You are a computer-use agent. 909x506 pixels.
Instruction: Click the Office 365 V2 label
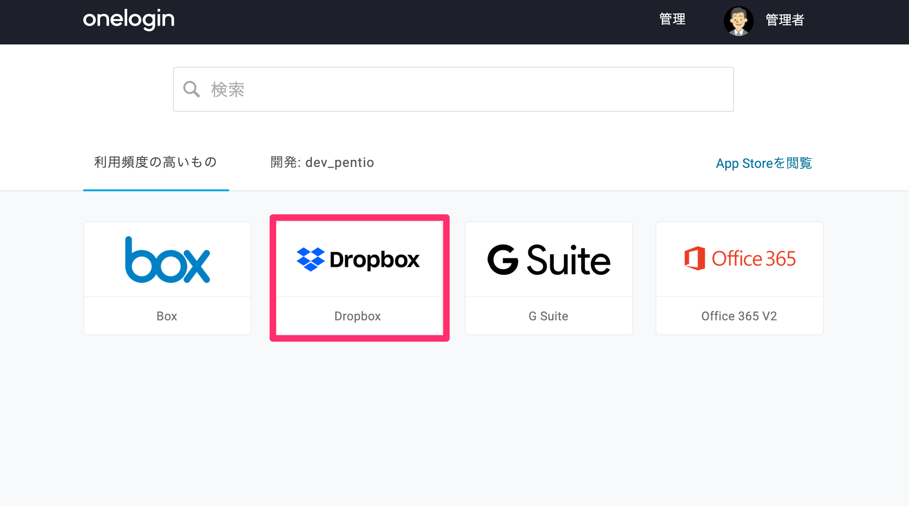(x=739, y=316)
